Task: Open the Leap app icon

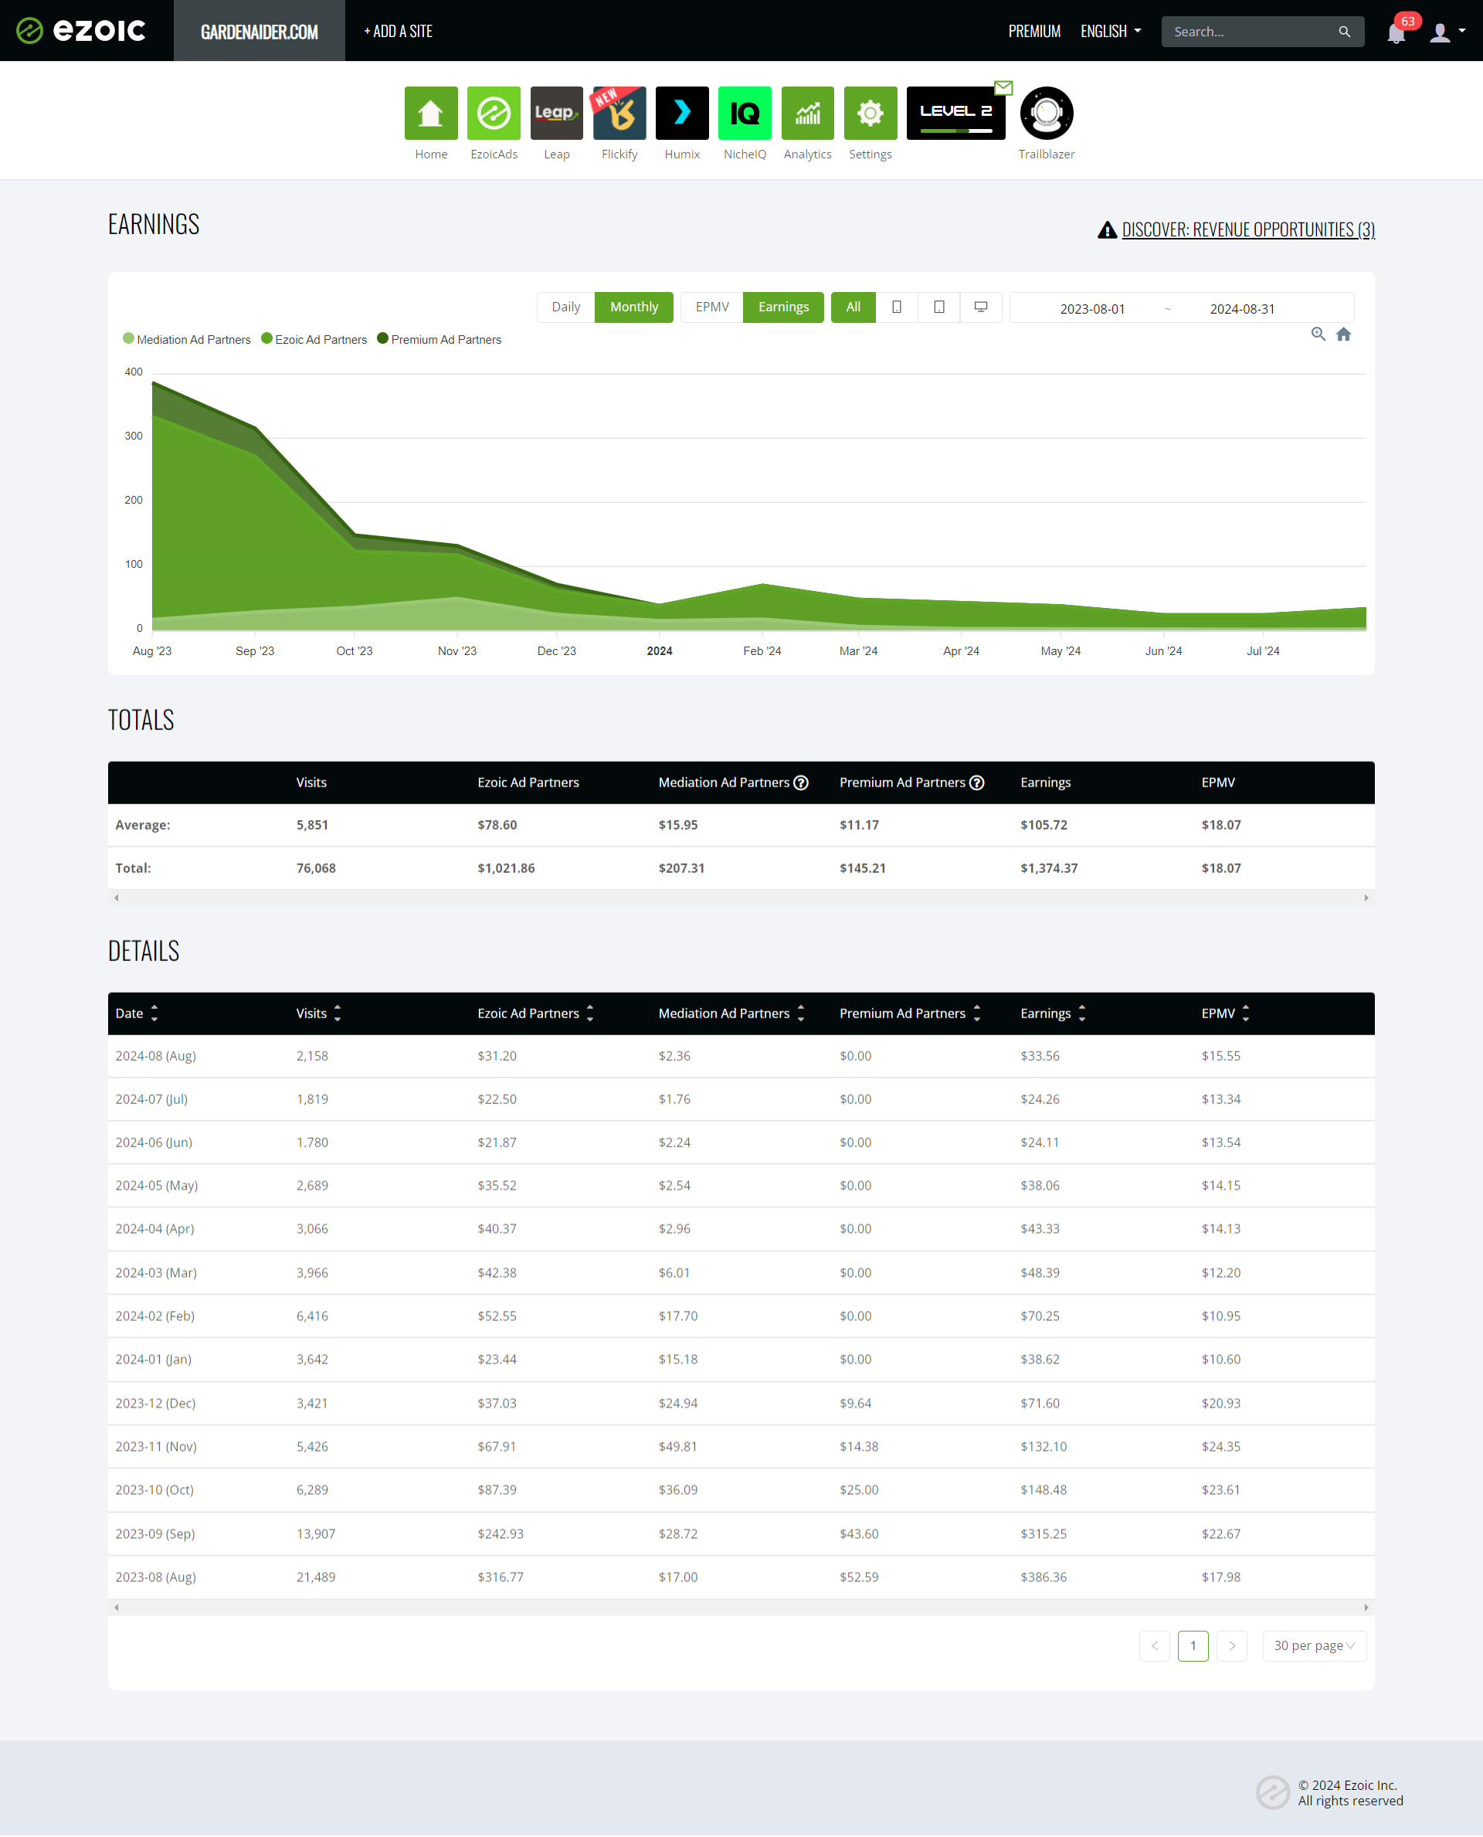Action: [x=556, y=113]
